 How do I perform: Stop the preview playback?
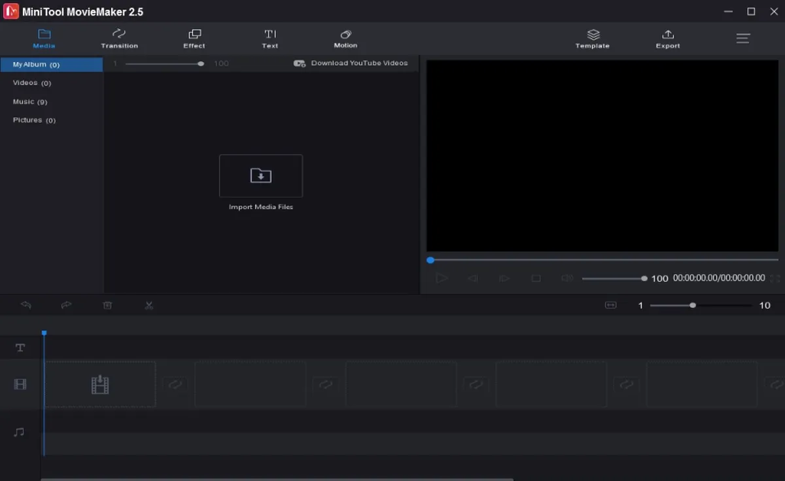click(x=536, y=278)
